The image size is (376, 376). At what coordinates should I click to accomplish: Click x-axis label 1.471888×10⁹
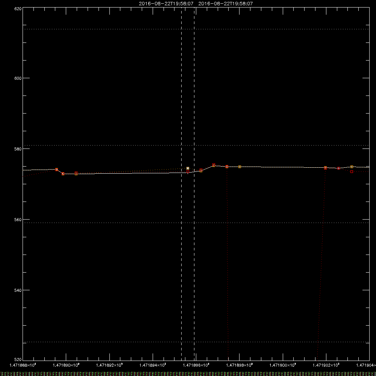click(23, 365)
